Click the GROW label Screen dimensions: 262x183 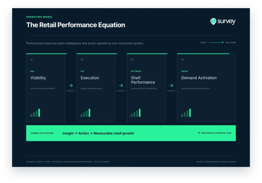point(184,71)
